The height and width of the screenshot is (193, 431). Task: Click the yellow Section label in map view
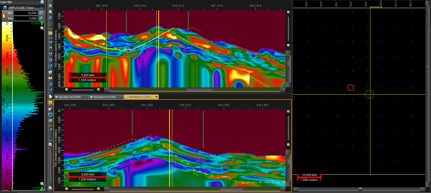(x=376, y=7)
